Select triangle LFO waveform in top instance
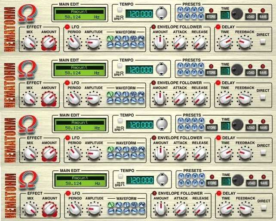The height and width of the screenshot is (221, 276). coord(118,38)
